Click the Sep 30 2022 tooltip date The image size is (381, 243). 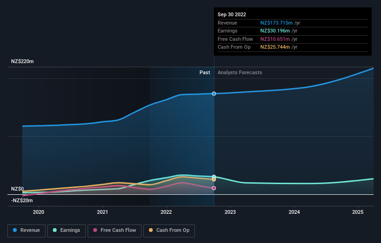(232, 14)
